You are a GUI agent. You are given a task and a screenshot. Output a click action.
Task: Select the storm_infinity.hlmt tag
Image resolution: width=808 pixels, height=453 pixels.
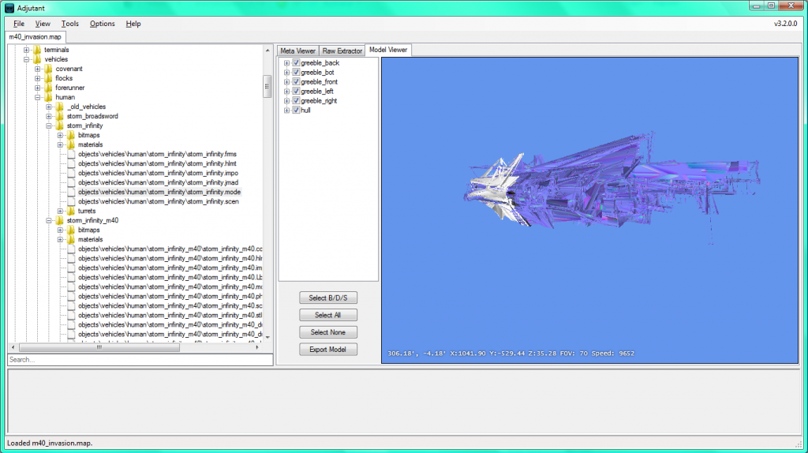157,163
